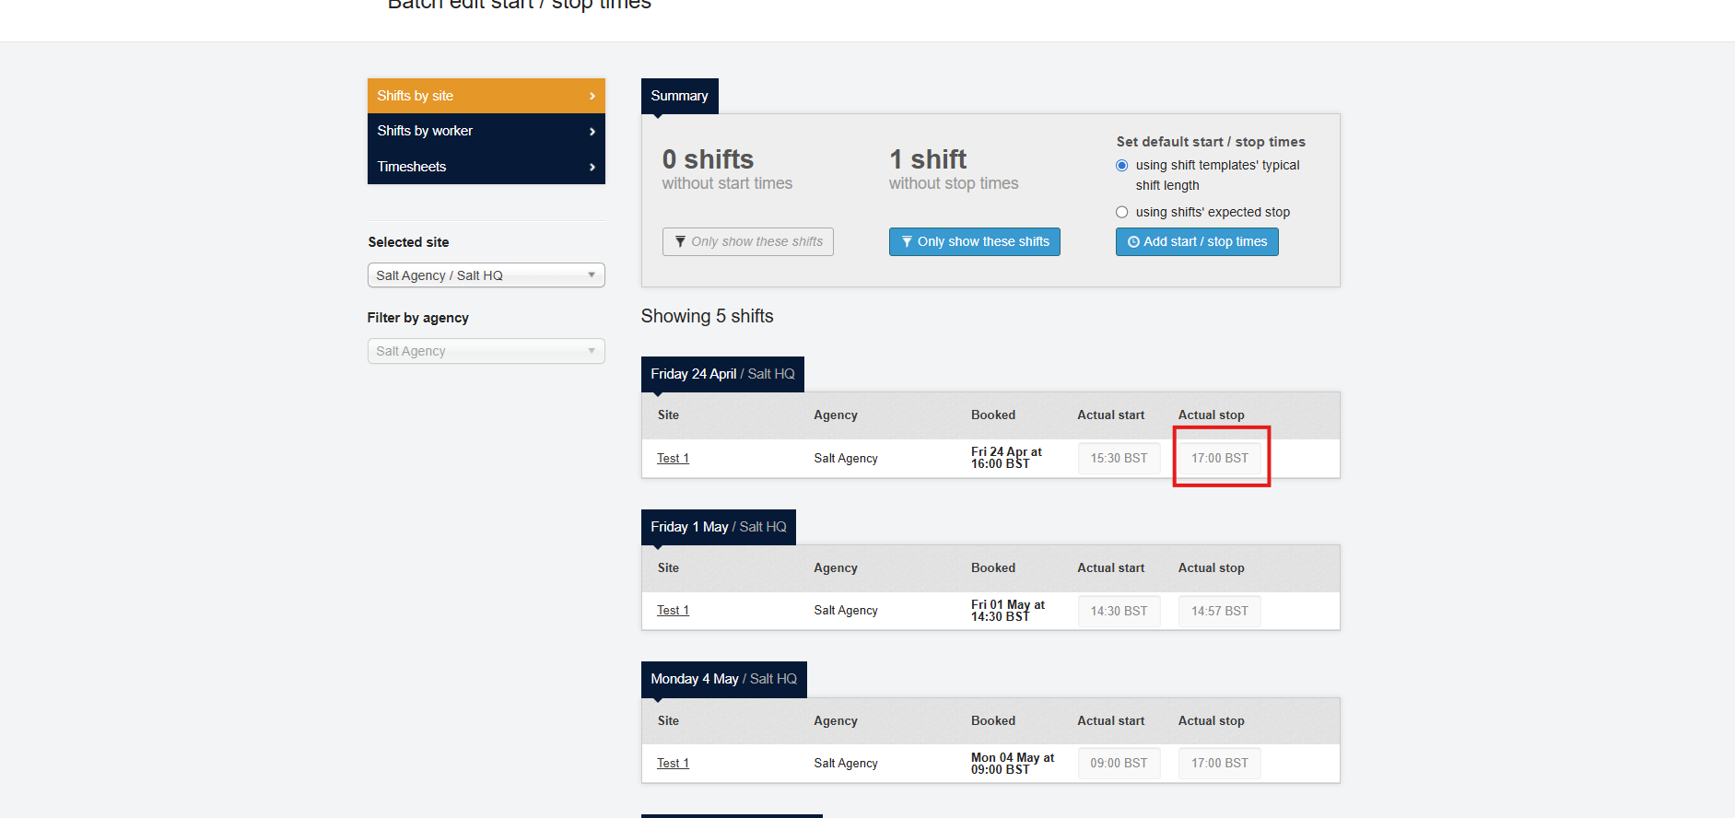Click Salt Agency cell in Friday 24 April row
The width and height of the screenshot is (1735, 818).
click(846, 459)
